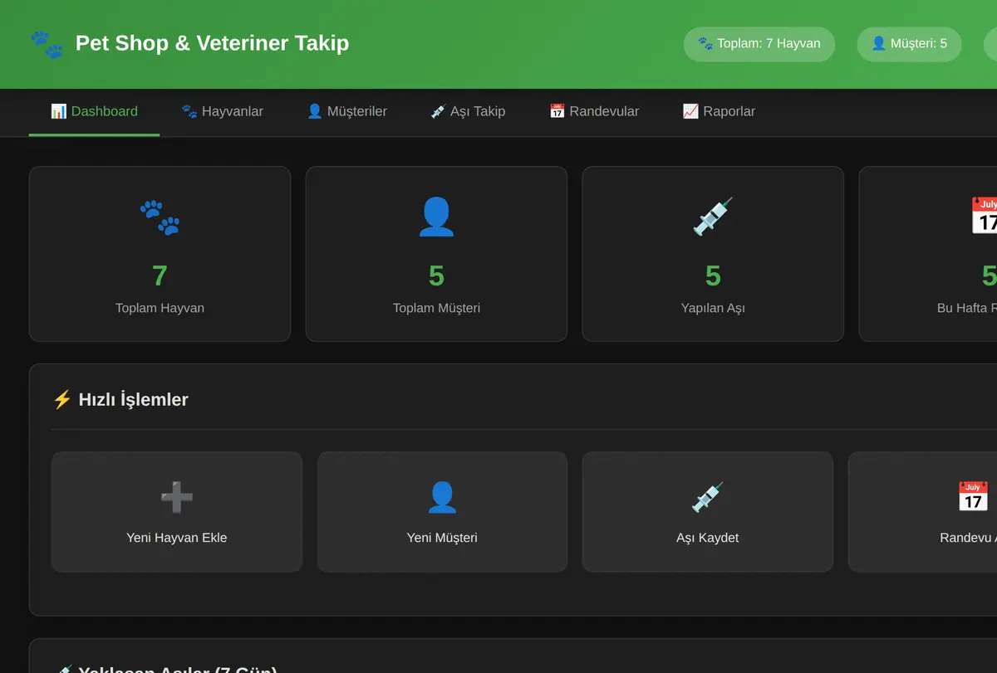Click the calendar icon in Bu Hafta card
The height and width of the screenshot is (673, 997).
coord(984,217)
